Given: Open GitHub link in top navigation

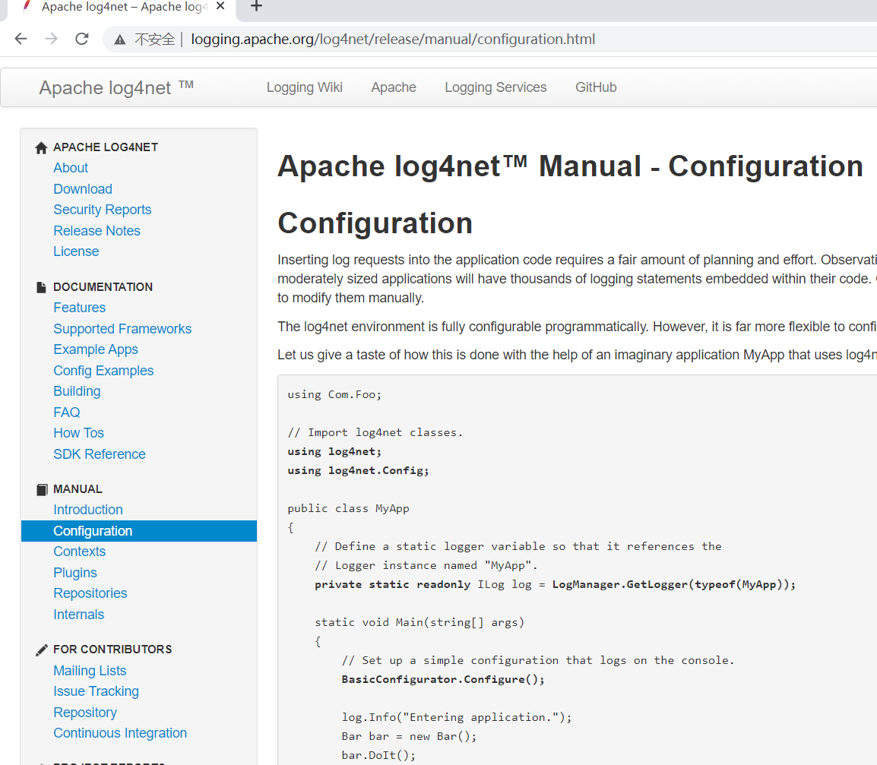Looking at the screenshot, I should (596, 87).
